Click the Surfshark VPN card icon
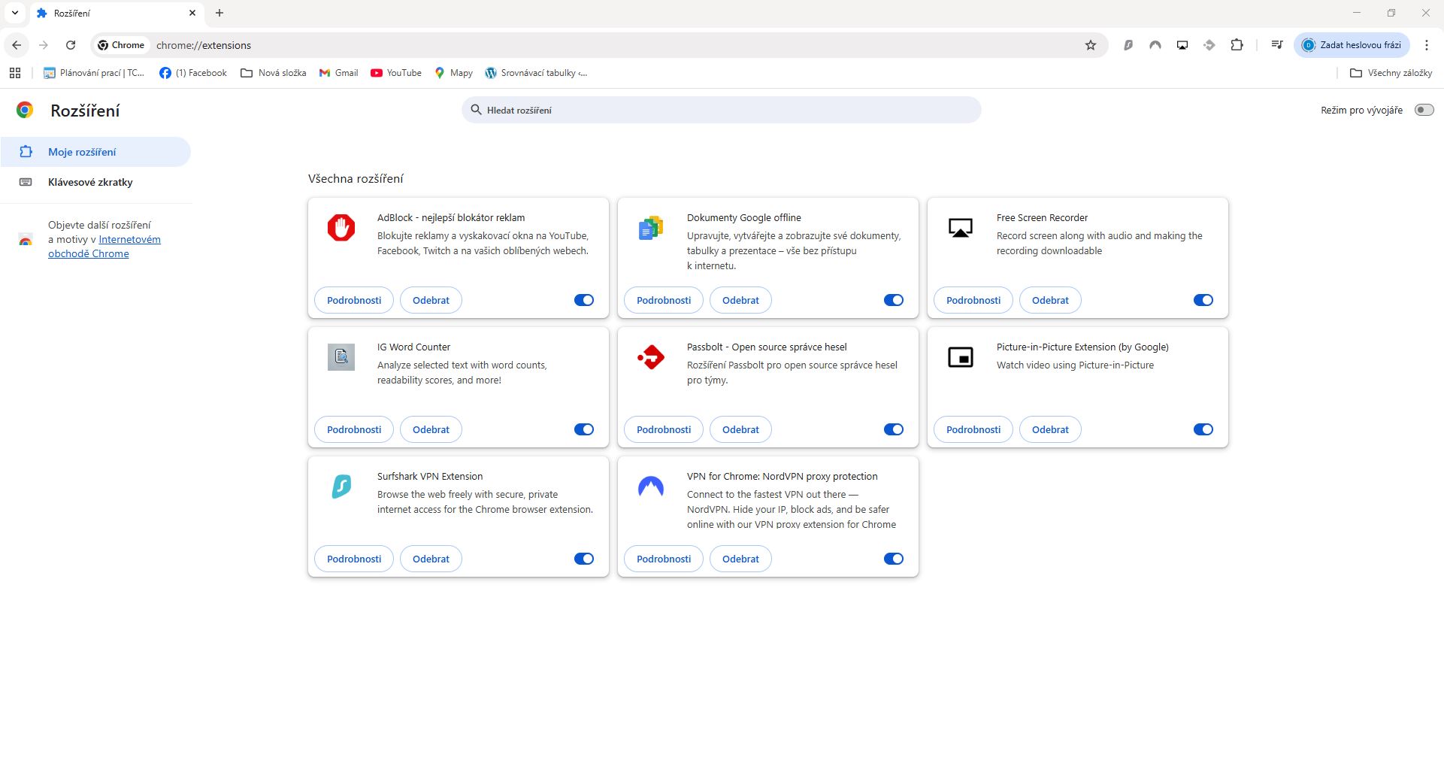 [x=341, y=486]
